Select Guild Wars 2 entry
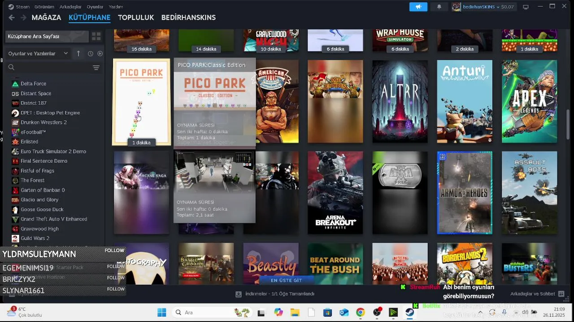This screenshot has height=322, width=574. 35,238
